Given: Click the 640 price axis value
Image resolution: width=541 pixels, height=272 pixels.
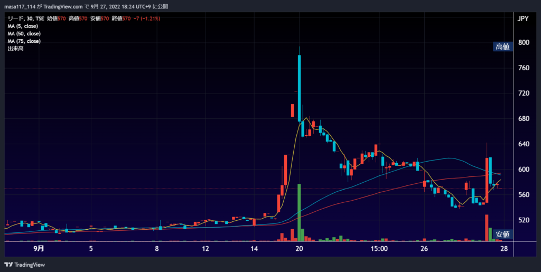Looking at the screenshot, I should 524,144.
